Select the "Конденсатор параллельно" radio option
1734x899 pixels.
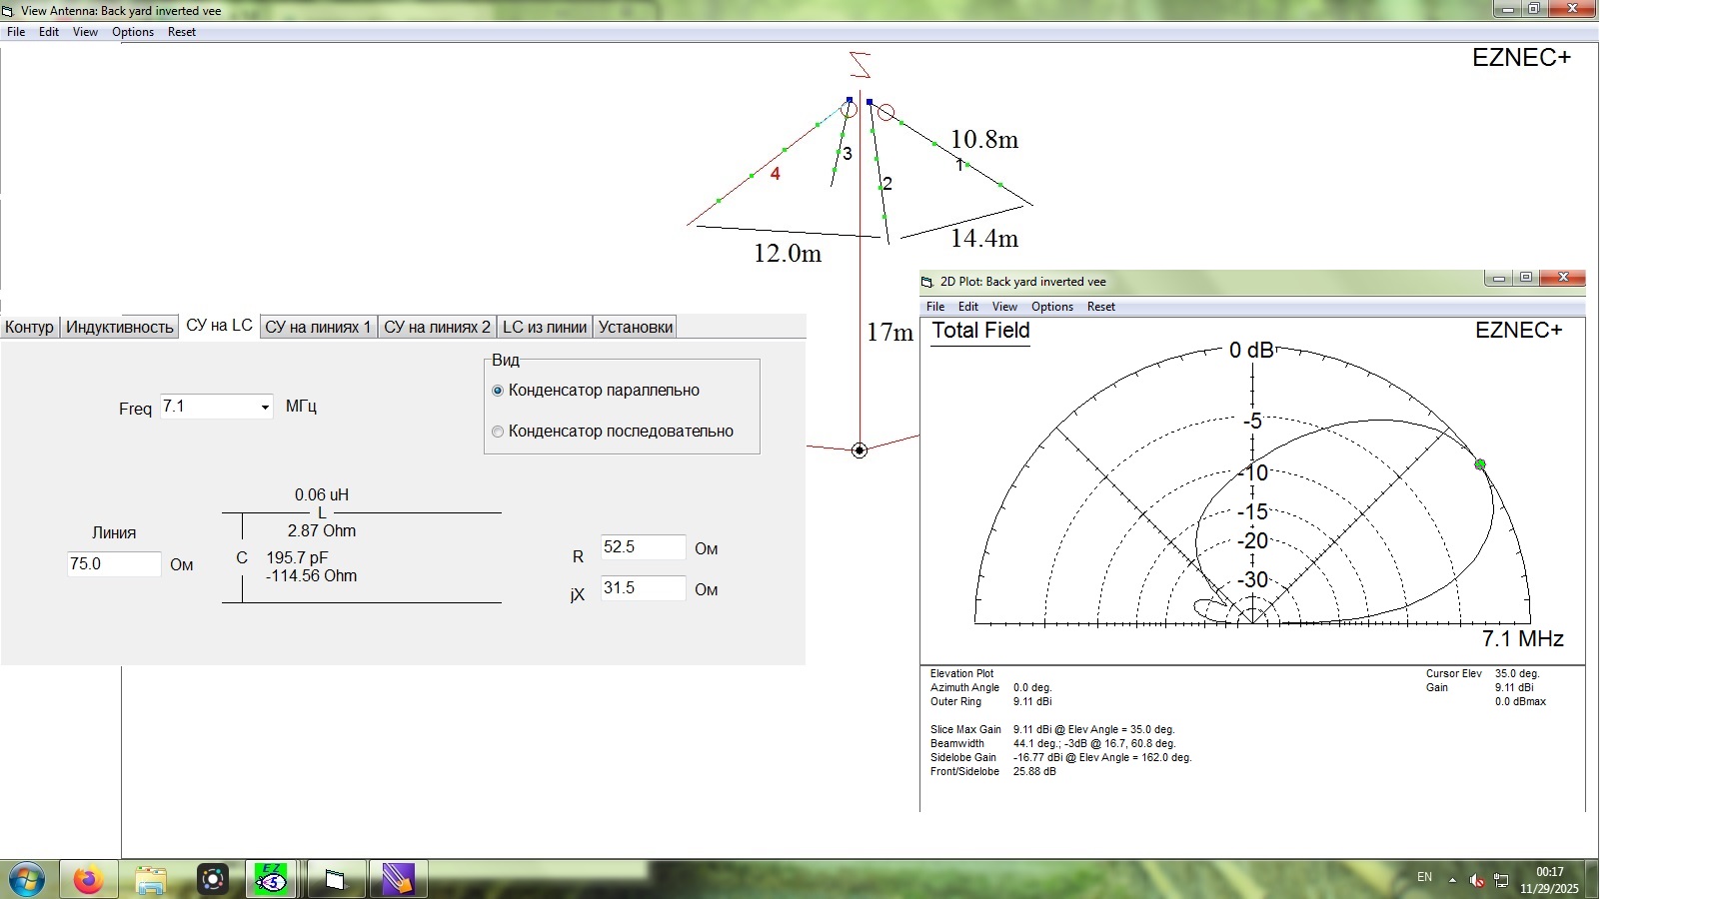click(498, 391)
